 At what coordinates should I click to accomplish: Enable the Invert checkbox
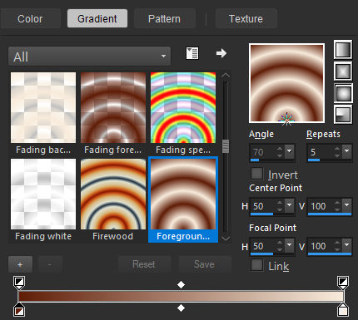256,174
